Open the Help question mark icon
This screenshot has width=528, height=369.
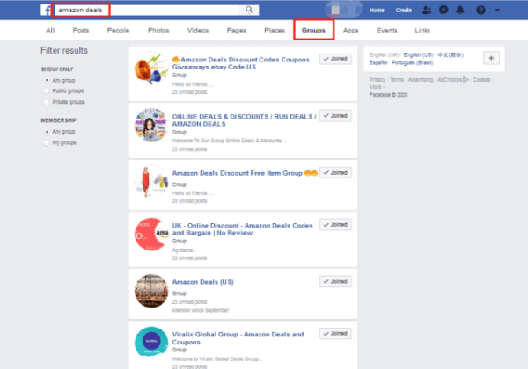(x=480, y=10)
